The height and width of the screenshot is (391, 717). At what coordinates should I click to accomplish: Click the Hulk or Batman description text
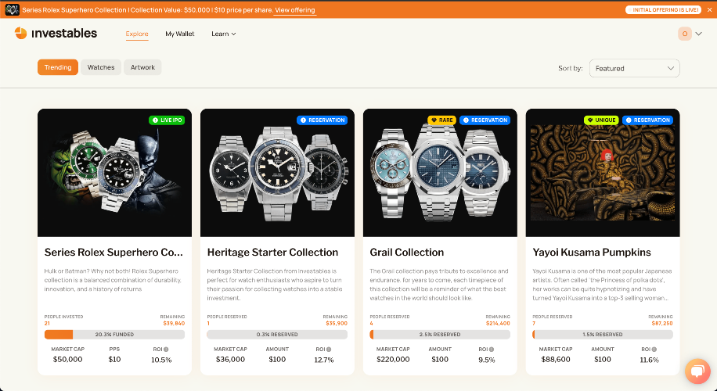pos(113,280)
